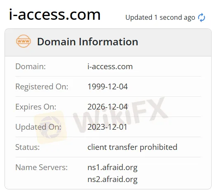Click the WikiFX watermark text

(x=120, y=114)
